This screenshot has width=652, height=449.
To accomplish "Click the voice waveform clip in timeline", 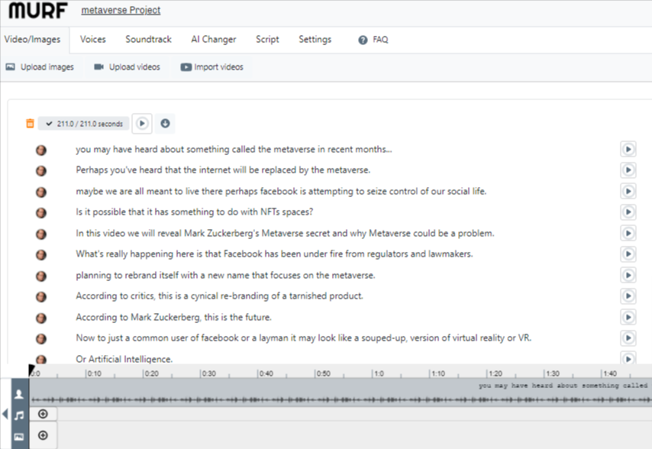I will click(x=341, y=392).
